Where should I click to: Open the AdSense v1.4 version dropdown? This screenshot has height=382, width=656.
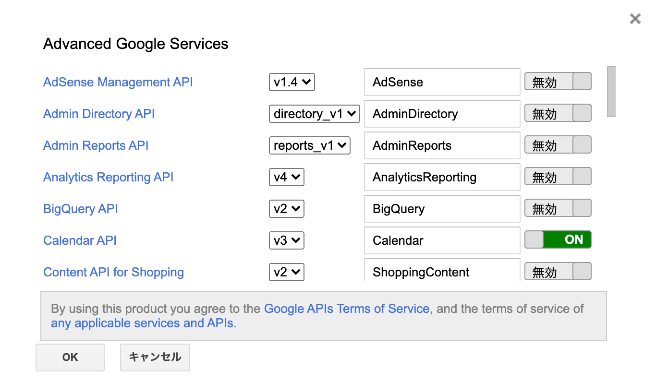point(292,82)
